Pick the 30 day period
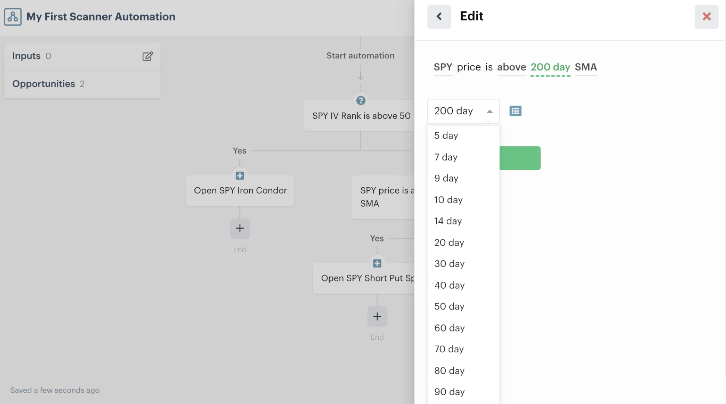The image size is (726, 404). click(x=463, y=264)
